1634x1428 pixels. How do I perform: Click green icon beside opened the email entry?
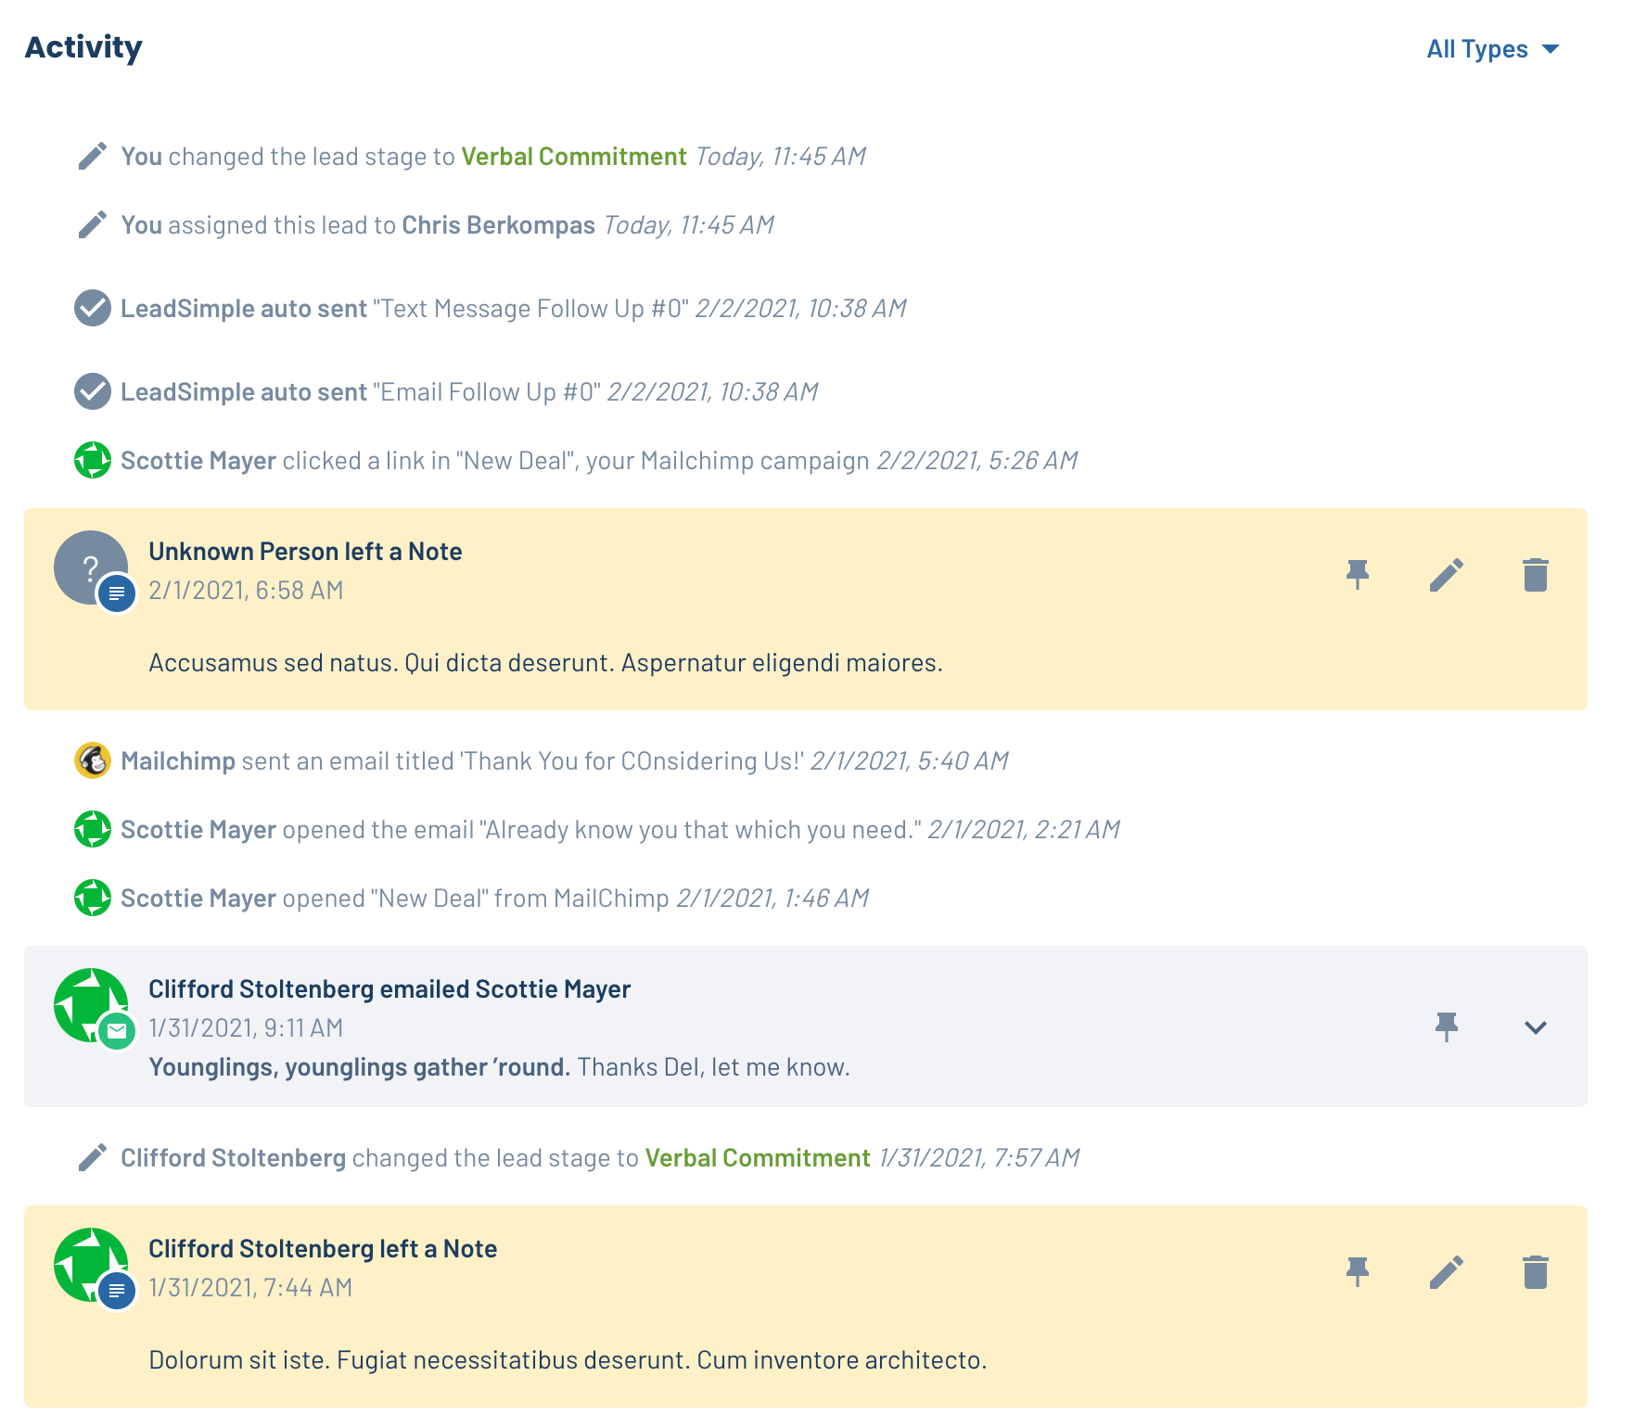pyautogui.click(x=93, y=829)
